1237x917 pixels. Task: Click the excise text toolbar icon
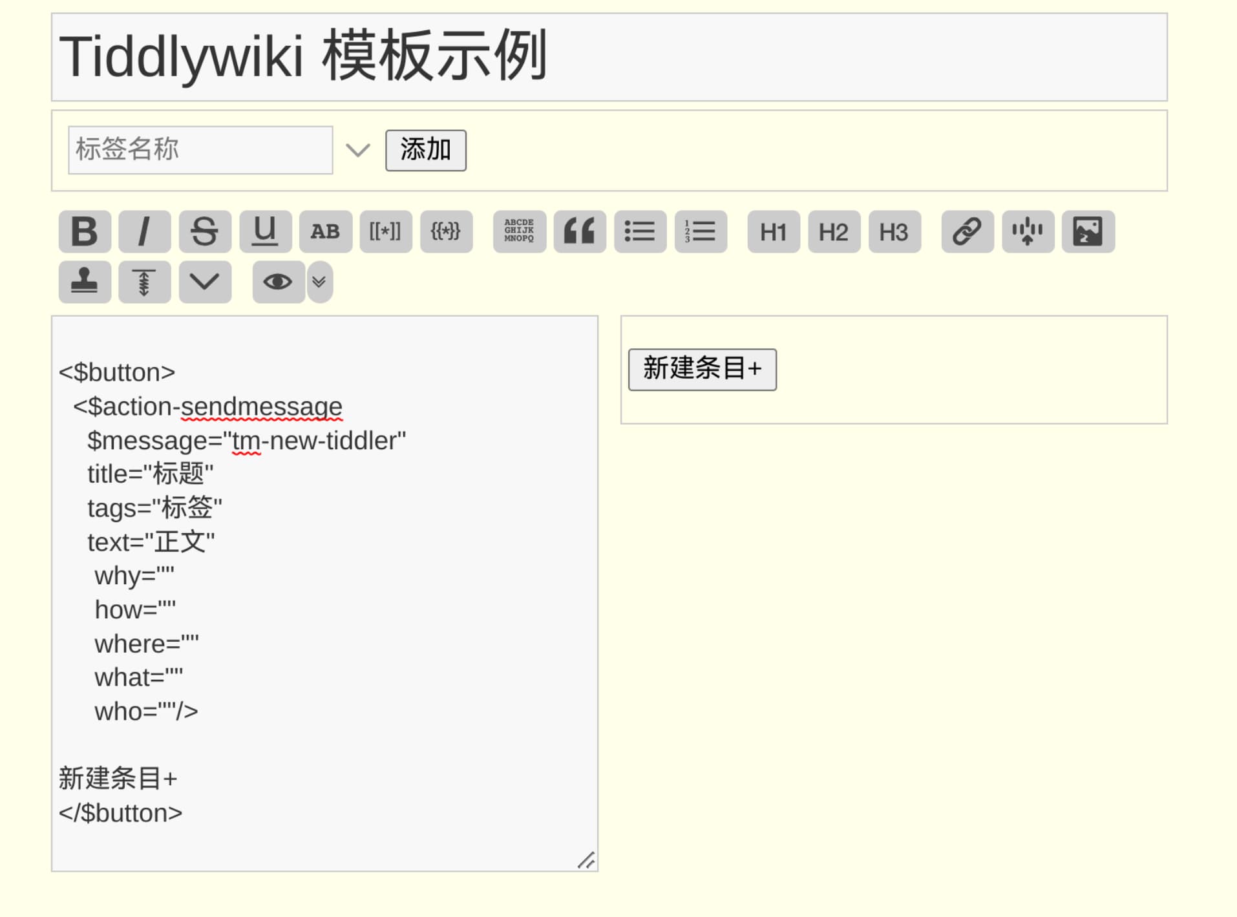1028,231
